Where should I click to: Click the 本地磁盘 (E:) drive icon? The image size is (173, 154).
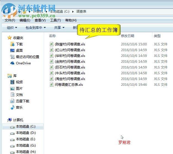point(12,140)
